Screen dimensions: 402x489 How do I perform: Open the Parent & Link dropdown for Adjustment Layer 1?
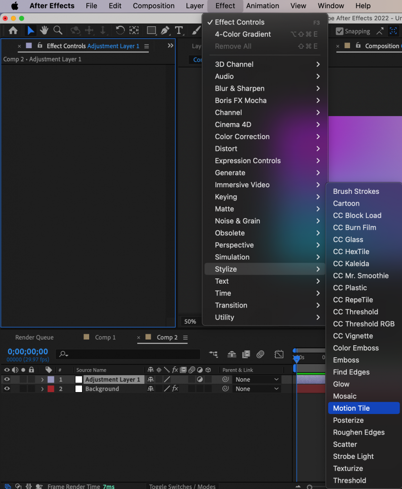(x=257, y=379)
